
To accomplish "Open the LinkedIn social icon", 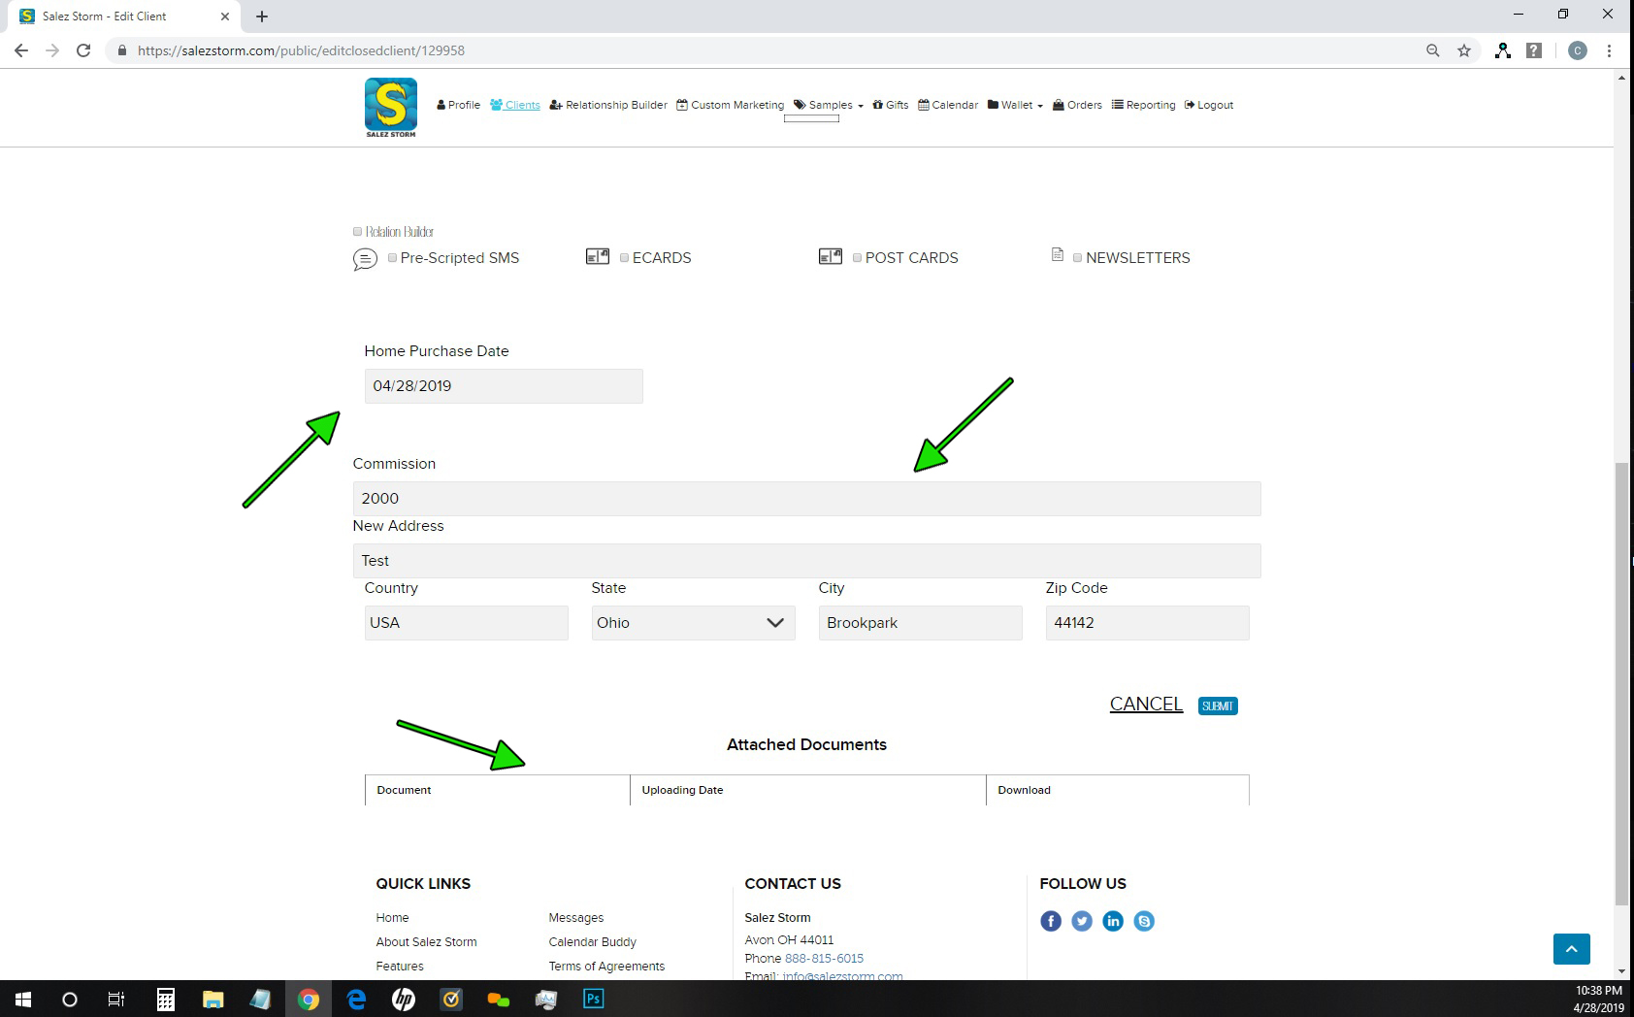I will tap(1112, 921).
